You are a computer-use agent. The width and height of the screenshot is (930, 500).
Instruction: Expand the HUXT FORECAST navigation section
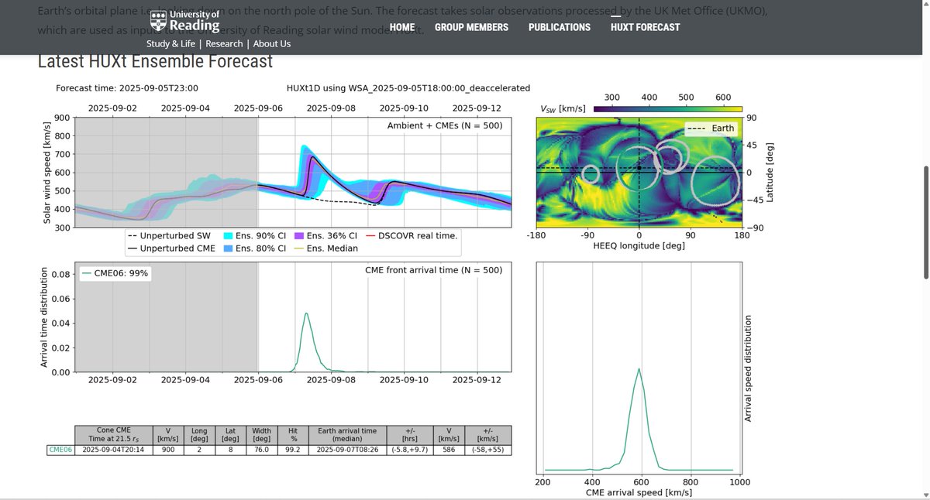point(646,27)
